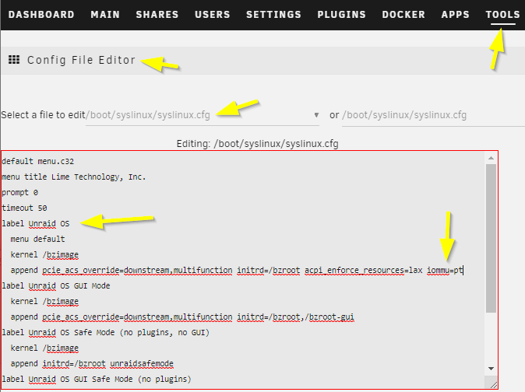Click the dropdown arrow of file selector
Screen dimensions: 525x392
316,115
